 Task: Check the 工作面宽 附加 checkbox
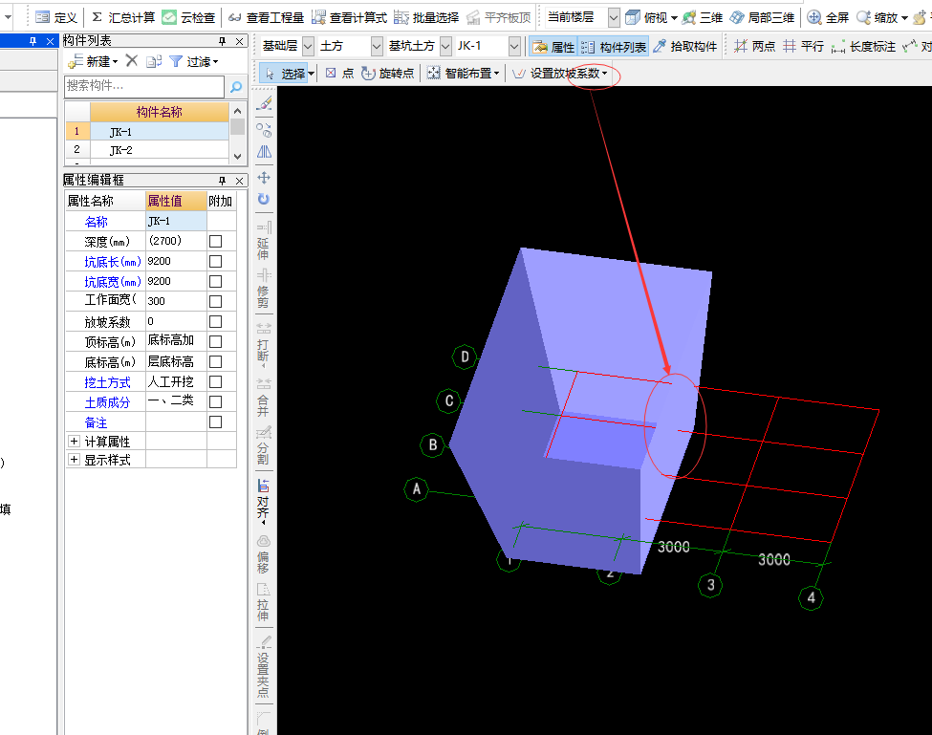tap(215, 302)
